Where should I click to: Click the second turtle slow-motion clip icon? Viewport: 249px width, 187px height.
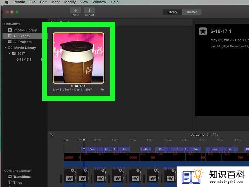click(82, 178)
